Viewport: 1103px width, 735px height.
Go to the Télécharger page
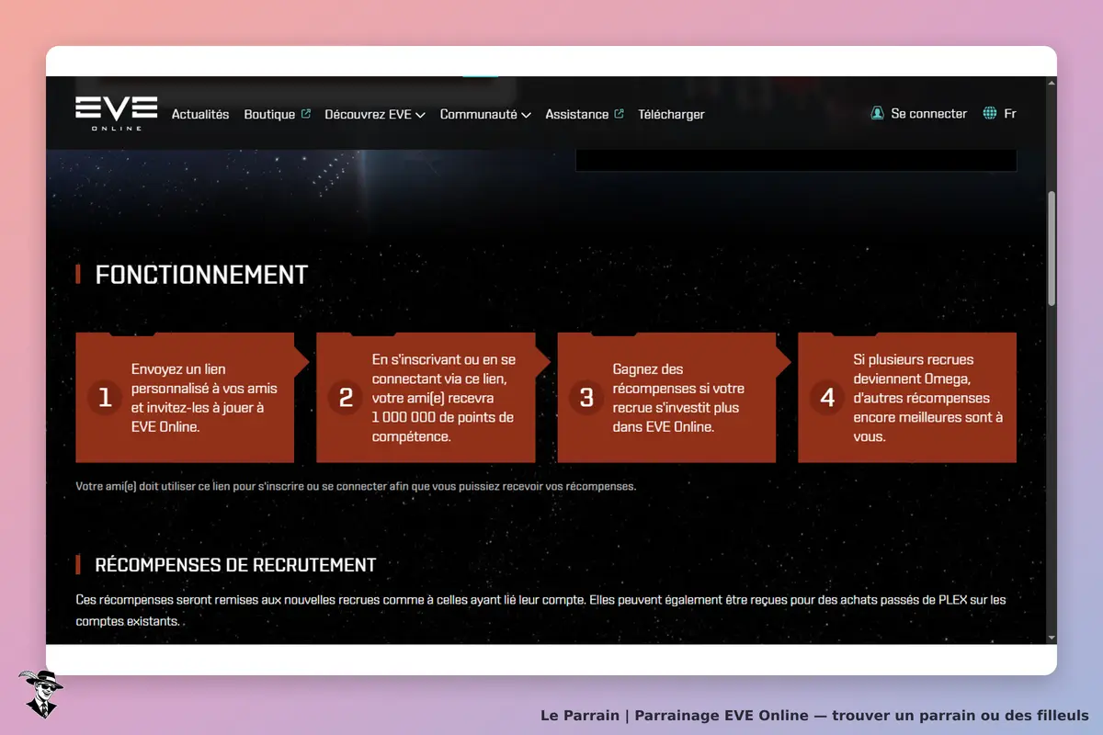tap(671, 115)
